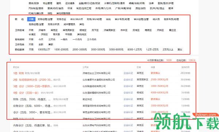The image size is (219, 132).
Task: Open the 物业管理 industry category
Action: (x=47, y=3)
